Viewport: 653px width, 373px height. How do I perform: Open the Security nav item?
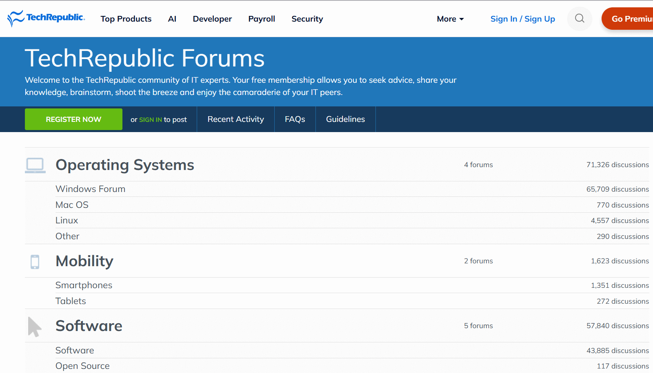coord(307,19)
